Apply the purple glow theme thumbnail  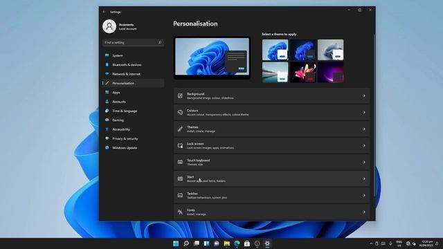tap(331, 72)
